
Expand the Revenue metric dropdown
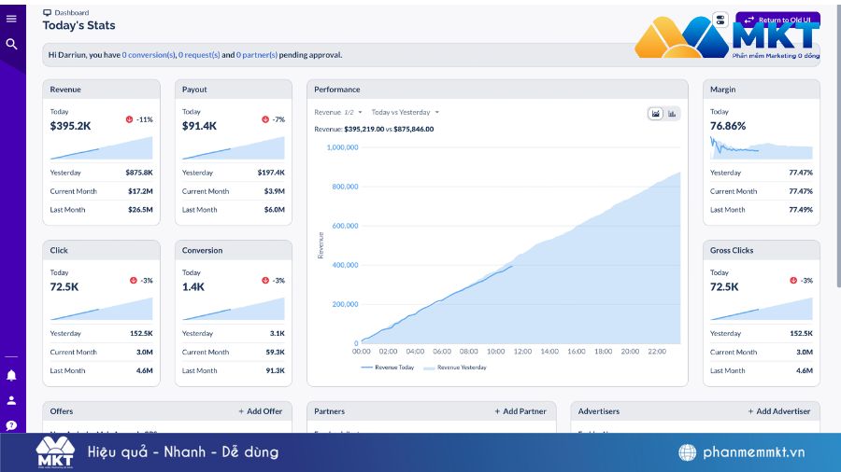point(337,112)
